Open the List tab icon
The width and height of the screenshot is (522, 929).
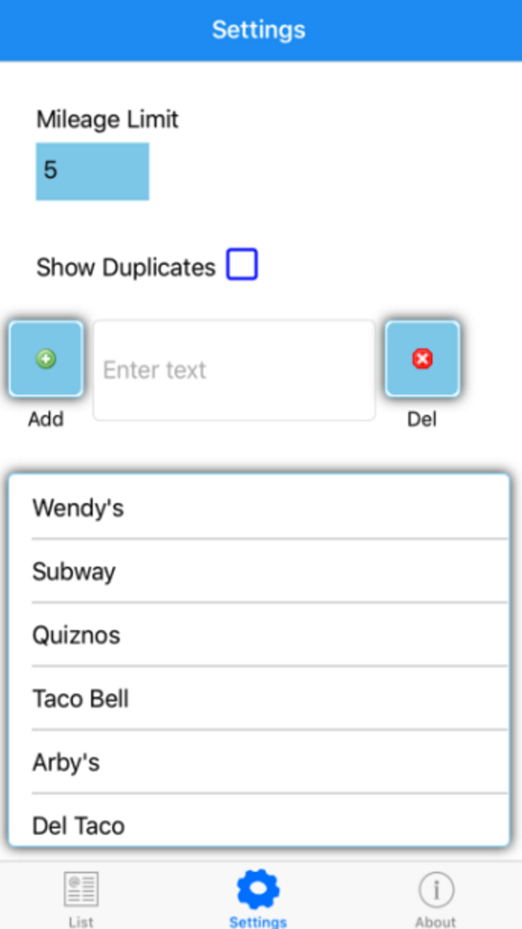(81, 889)
